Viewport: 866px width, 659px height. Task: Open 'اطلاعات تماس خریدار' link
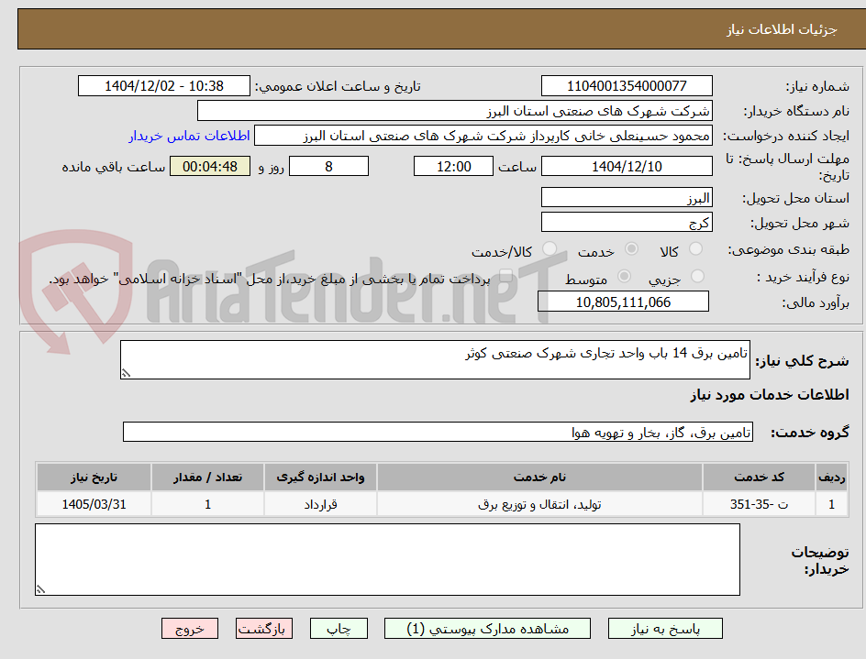coord(189,136)
